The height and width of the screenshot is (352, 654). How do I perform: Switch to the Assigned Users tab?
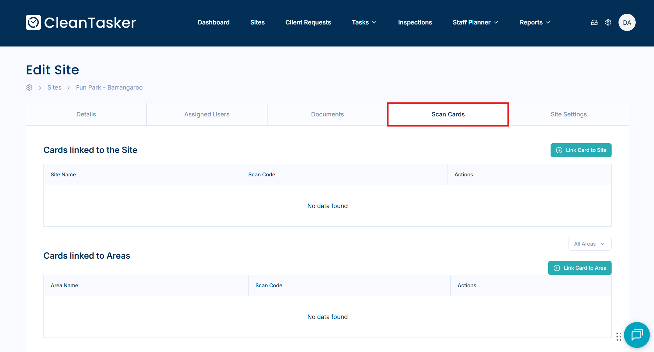click(207, 114)
